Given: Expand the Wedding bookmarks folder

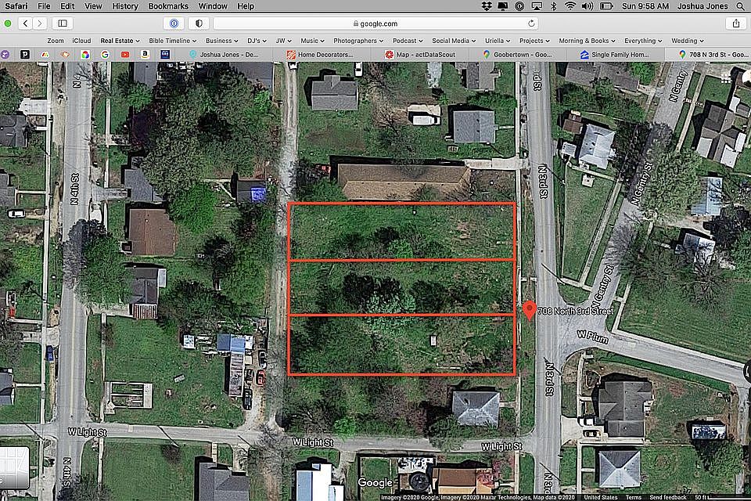Looking at the screenshot, I should click(x=688, y=41).
